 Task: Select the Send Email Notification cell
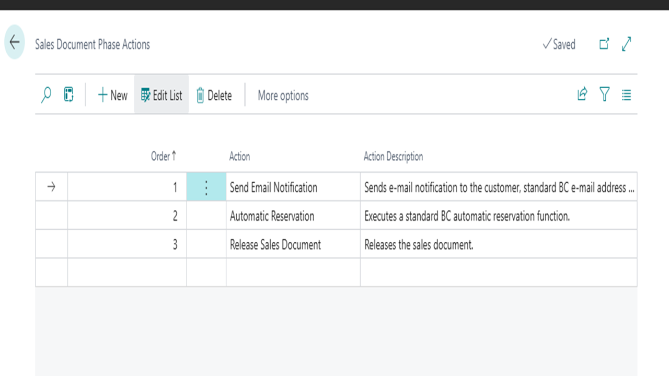pos(273,187)
